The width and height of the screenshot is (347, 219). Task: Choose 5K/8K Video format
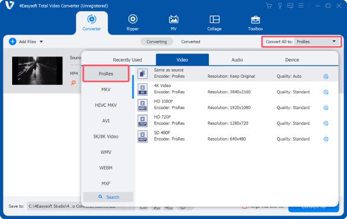[x=106, y=136]
